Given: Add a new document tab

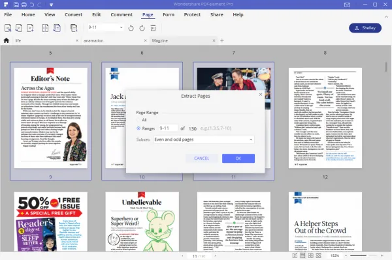Looking at the screenshot, I should pos(222,40).
